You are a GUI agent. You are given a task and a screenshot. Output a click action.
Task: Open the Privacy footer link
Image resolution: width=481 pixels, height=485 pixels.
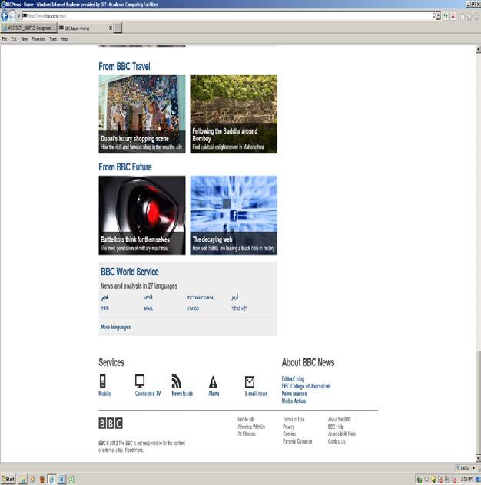click(288, 427)
